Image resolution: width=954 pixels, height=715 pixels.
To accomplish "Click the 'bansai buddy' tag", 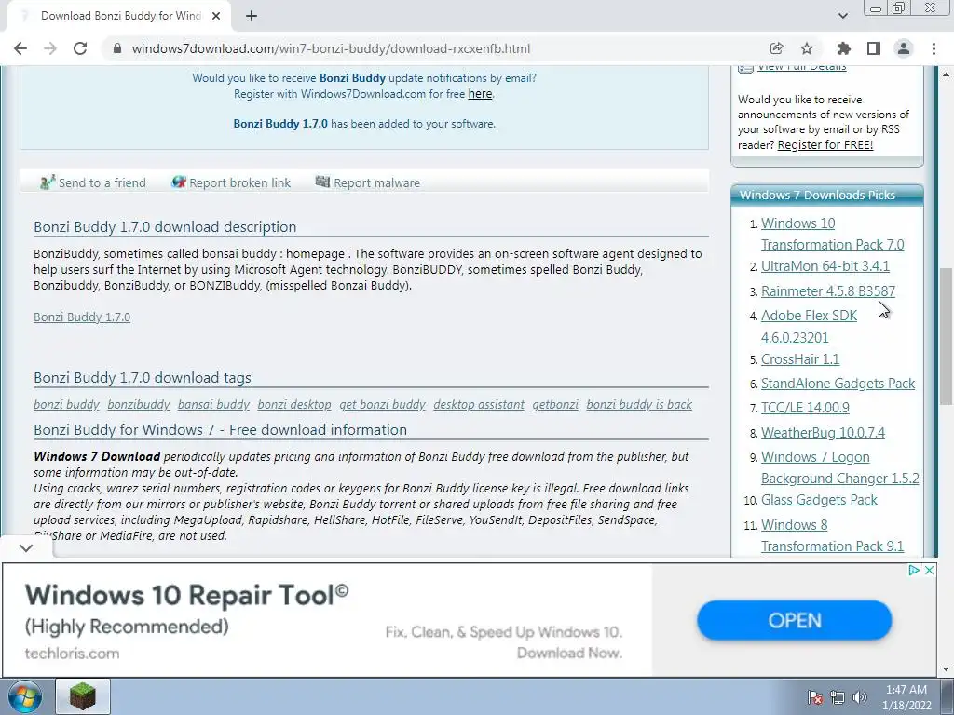I will [213, 404].
